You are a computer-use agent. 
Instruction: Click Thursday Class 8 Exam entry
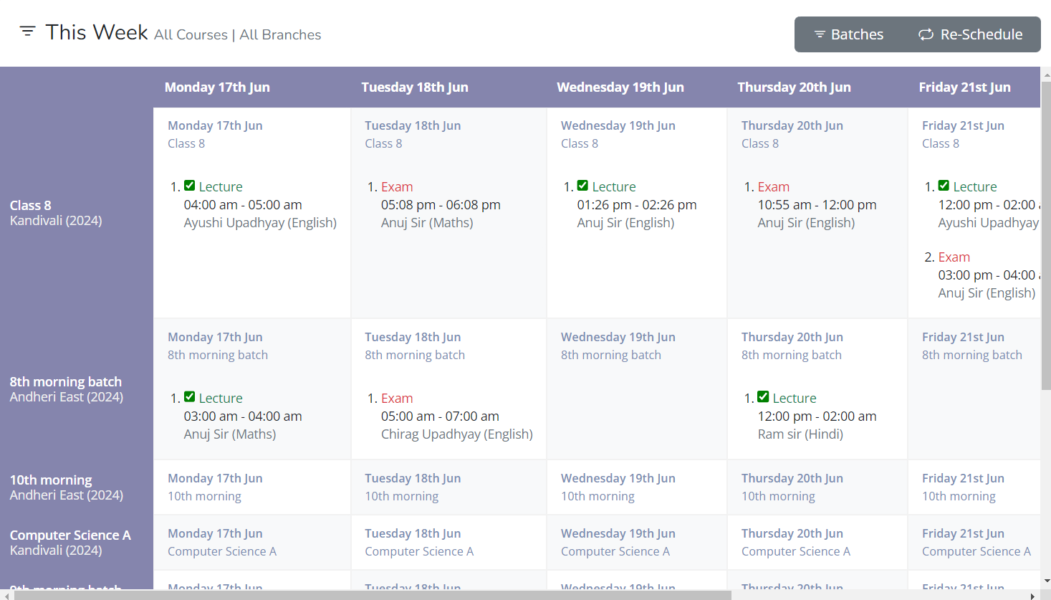(774, 187)
